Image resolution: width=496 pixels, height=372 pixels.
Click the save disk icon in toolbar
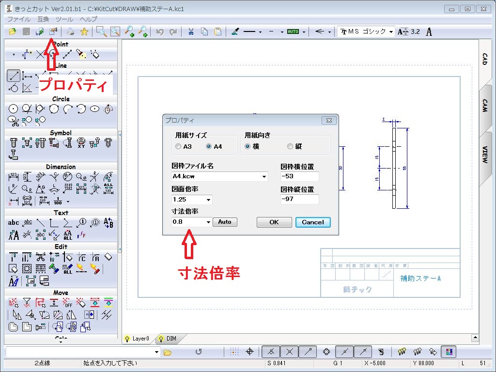tap(26, 31)
